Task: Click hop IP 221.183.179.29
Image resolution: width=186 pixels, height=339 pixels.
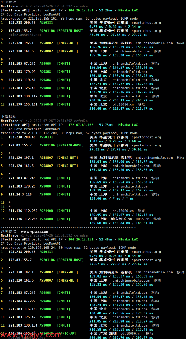Action: [x=22, y=72]
